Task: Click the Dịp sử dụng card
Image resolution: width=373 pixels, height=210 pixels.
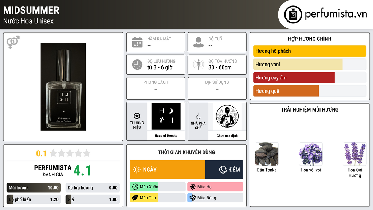Action: tap(217, 88)
